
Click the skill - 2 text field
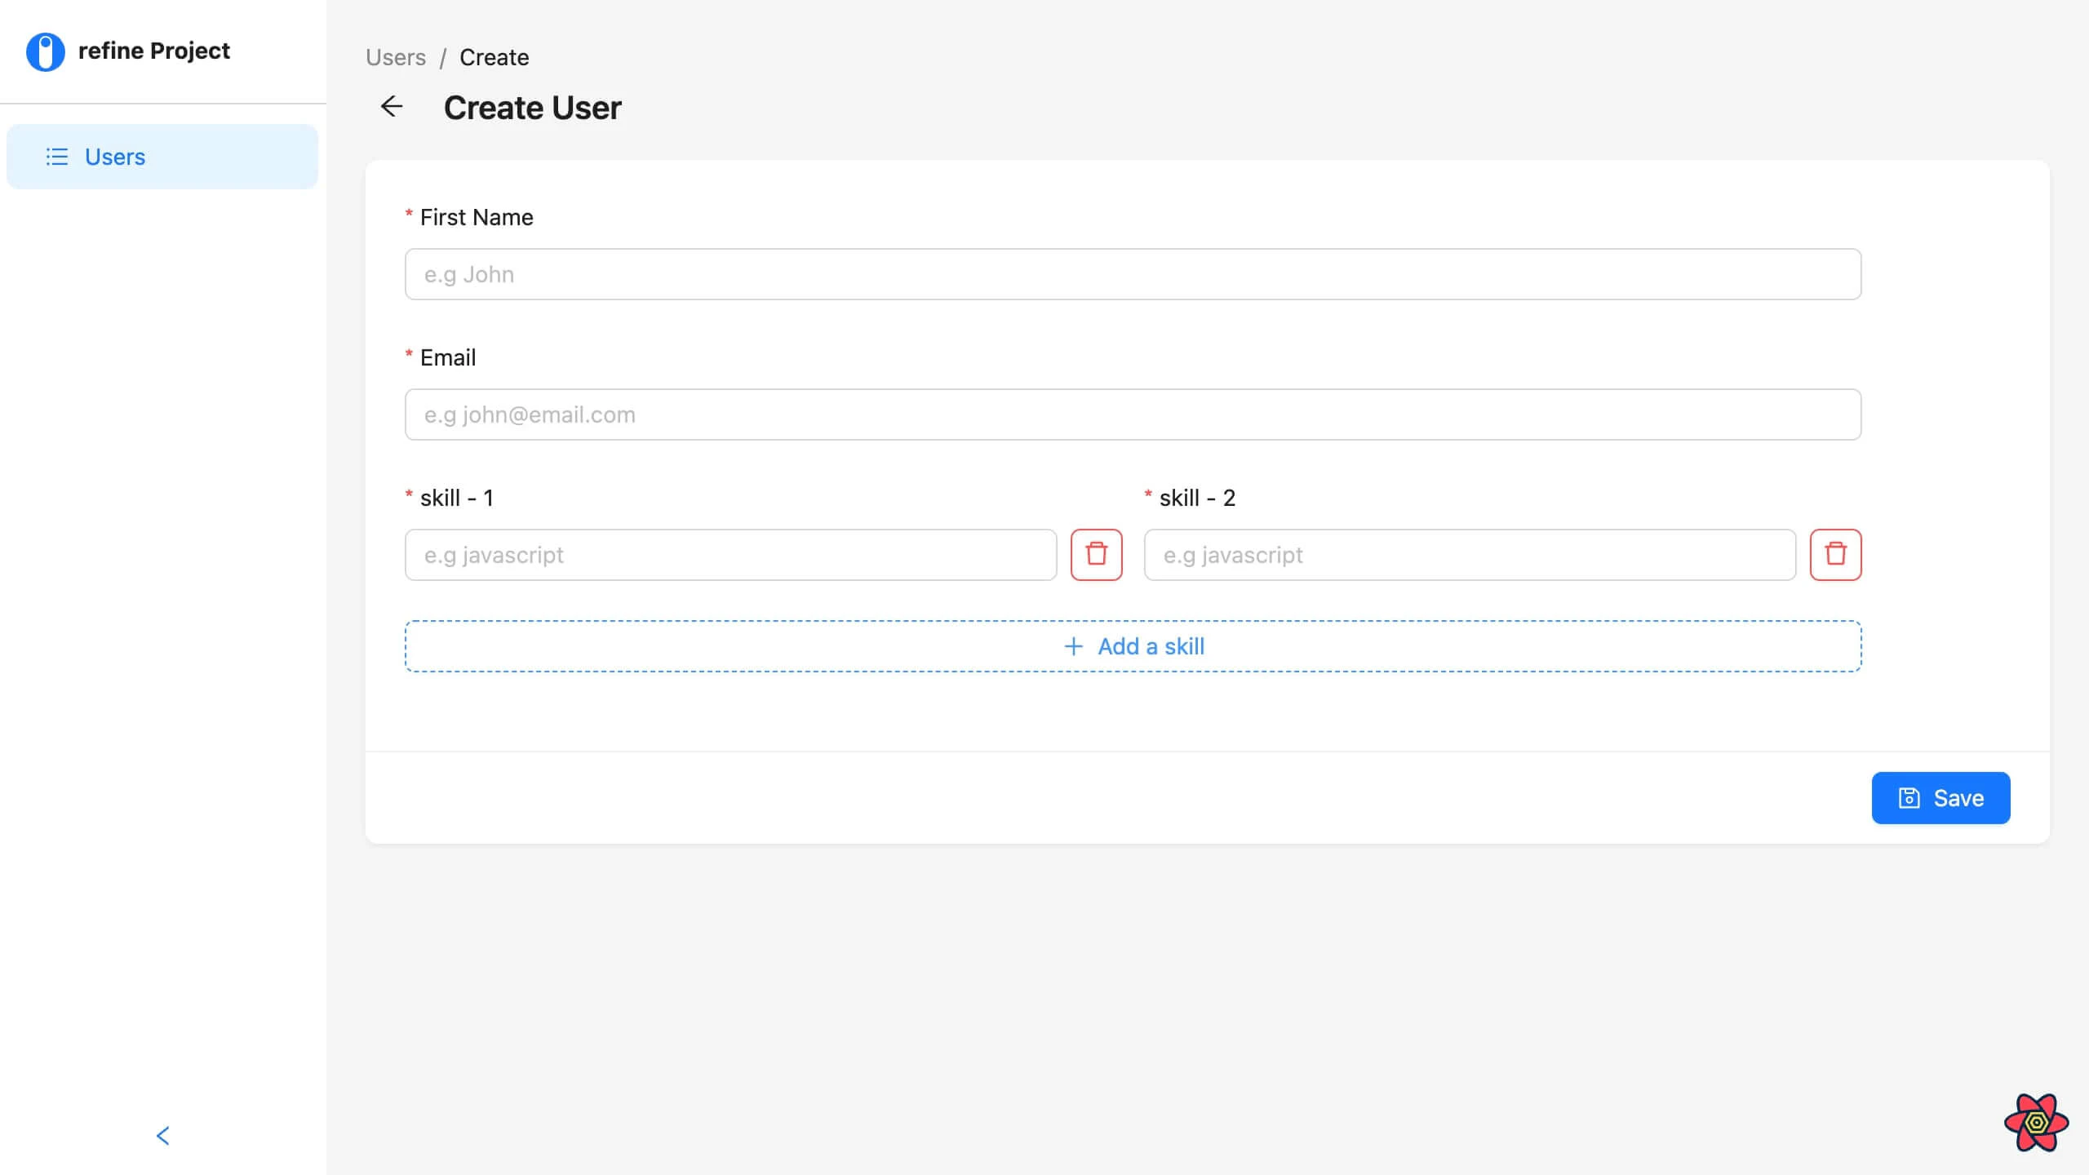point(1469,555)
